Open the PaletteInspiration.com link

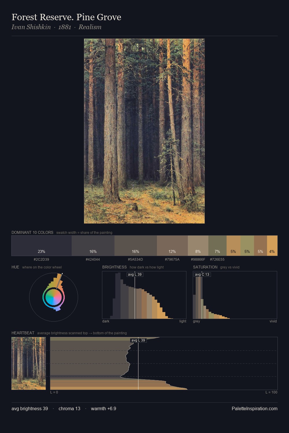pos(255,408)
